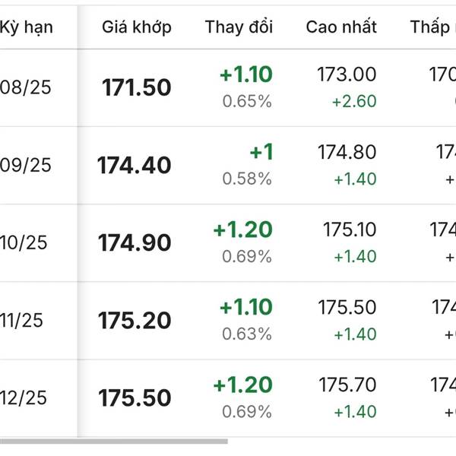Viewport: 456px width, 456px height.
Task: Click the 0.65% change percentage
Action: point(247,101)
